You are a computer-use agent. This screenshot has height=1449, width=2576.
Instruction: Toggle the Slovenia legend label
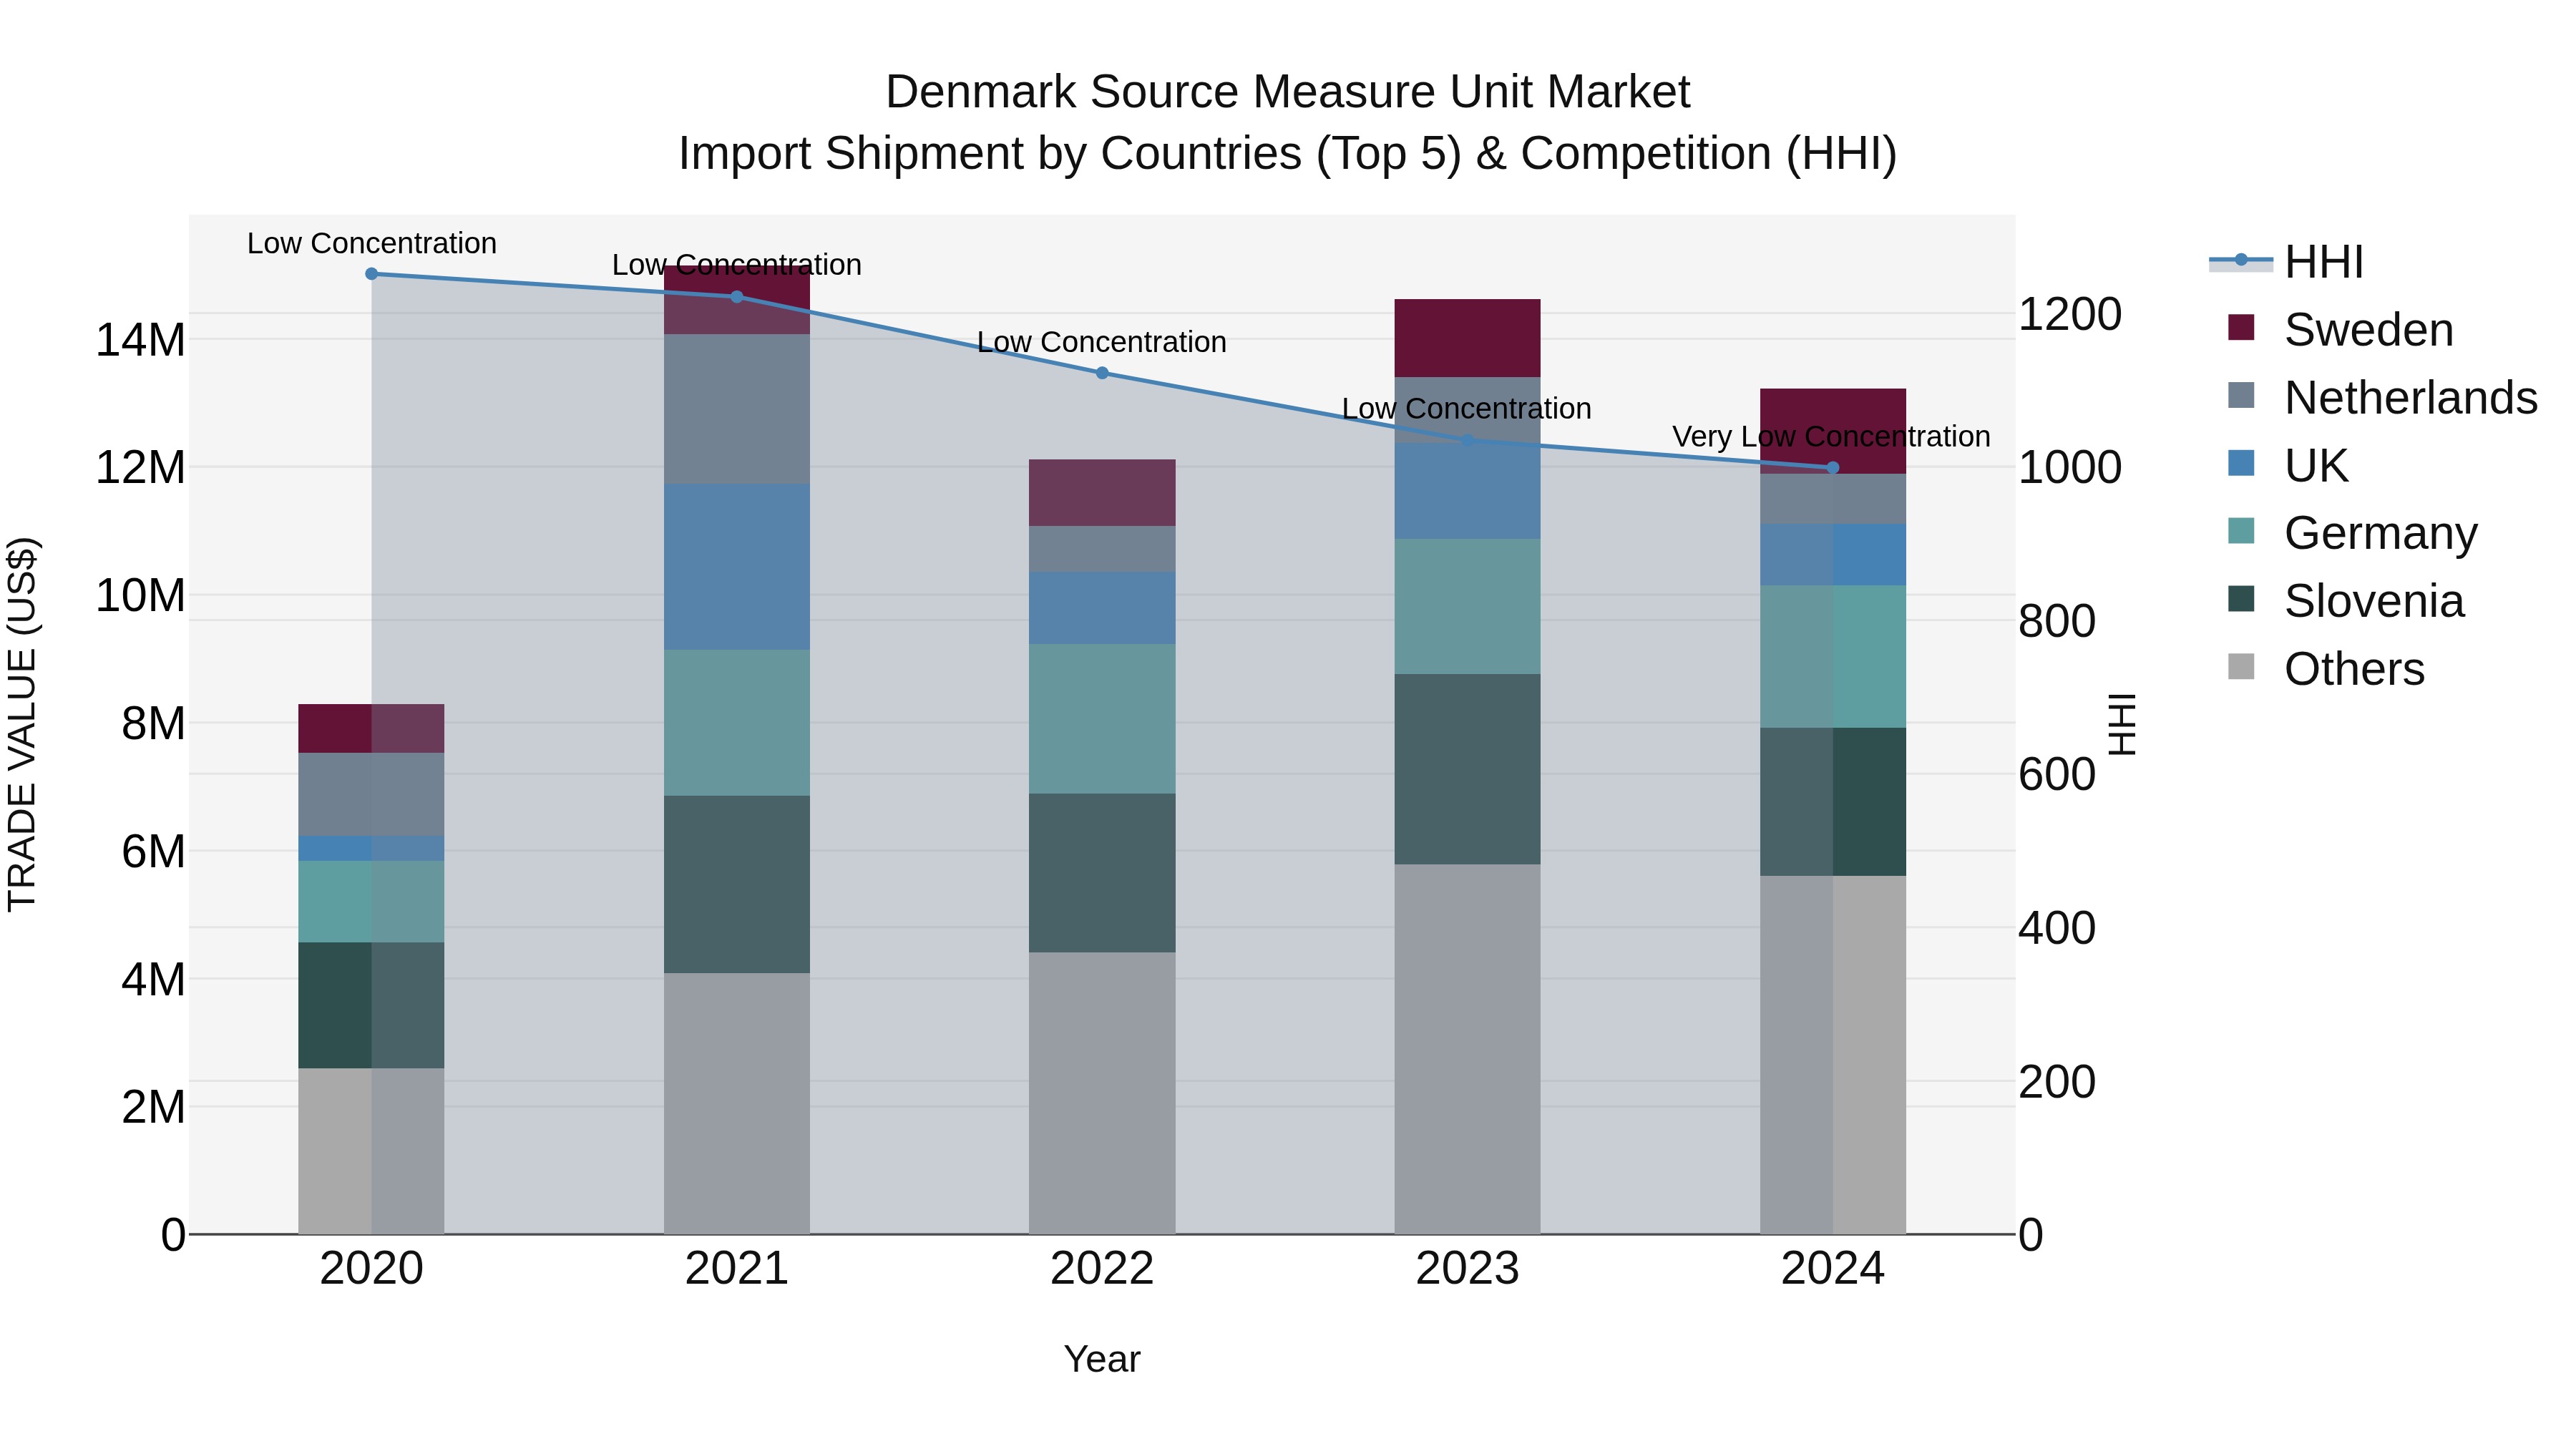tap(2374, 601)
